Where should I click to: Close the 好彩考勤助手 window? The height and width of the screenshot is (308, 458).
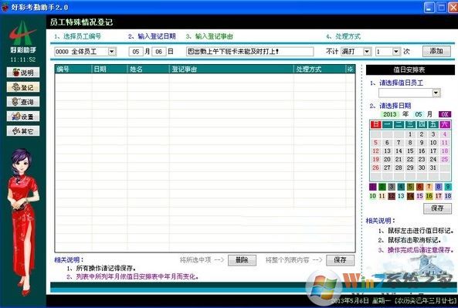click(x=454, y=7)
